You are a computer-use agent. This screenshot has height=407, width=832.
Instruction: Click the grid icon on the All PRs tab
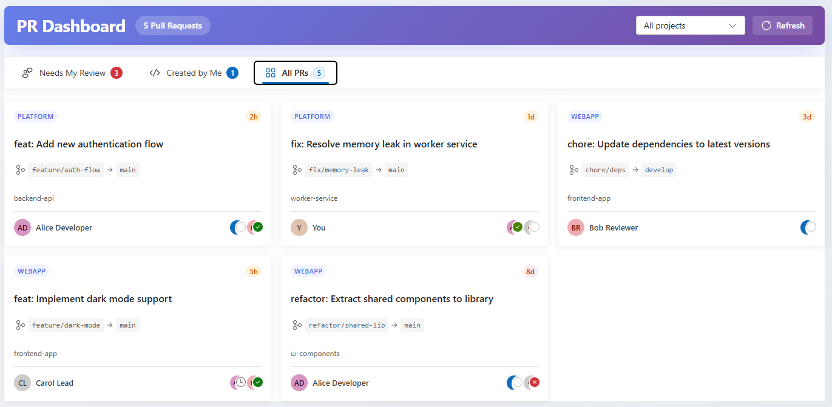pyautogui.click(x=269, y=72)
